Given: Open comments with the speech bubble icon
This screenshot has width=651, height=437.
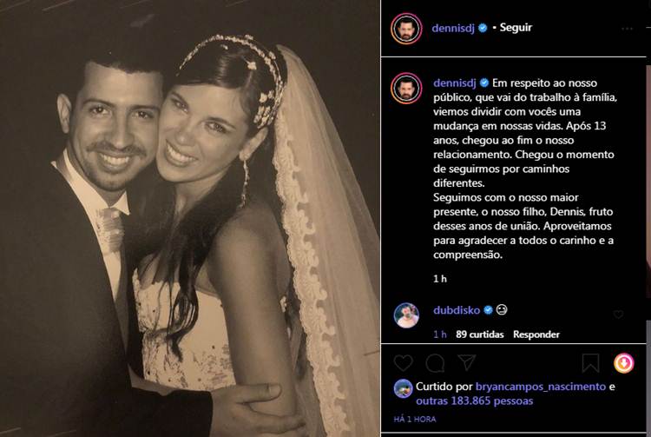Looking at the screenshot, I should coord(435,363).
